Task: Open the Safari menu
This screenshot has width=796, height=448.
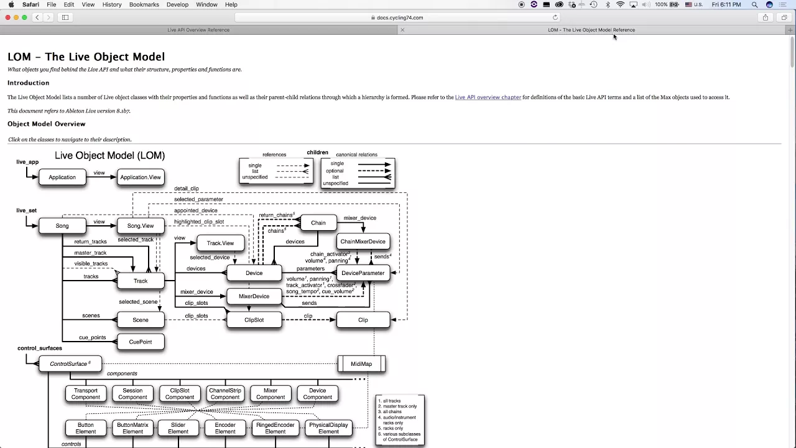Action: click(30, 4)
